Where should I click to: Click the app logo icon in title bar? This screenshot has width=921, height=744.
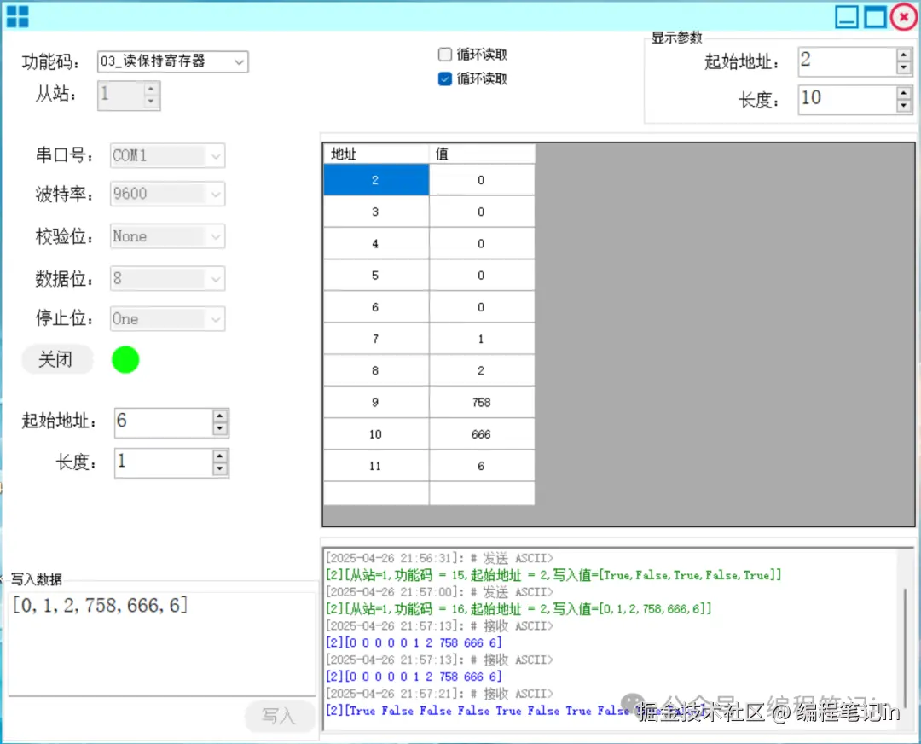pos(17,17)
